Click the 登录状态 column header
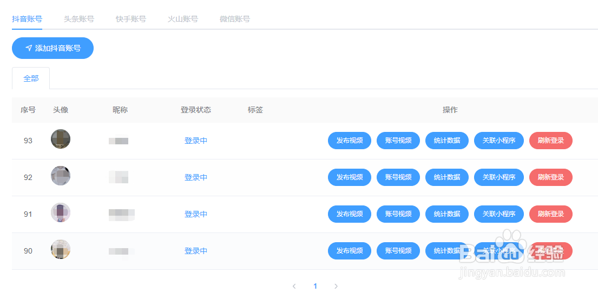598x293 pixels. pyautogui.click(x=196, y=110)
